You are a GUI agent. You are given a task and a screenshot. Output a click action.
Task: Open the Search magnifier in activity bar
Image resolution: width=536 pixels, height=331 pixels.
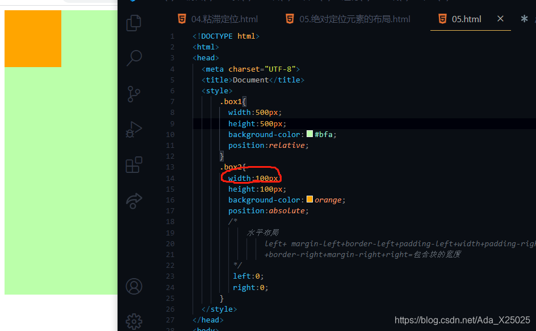pyautogui.click(x=134, y=58)
